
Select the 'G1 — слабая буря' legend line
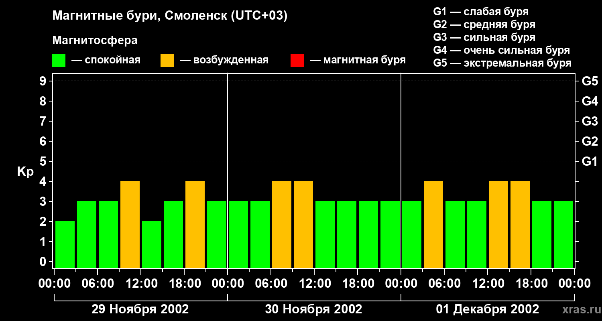(x=481, y=12)
